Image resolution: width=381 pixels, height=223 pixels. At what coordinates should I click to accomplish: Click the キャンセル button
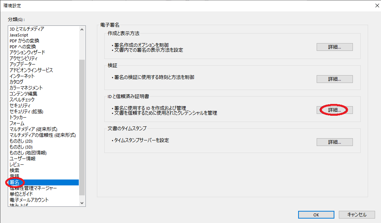click(357, 215)
